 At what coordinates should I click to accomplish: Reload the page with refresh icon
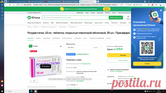tap(14, 5)
